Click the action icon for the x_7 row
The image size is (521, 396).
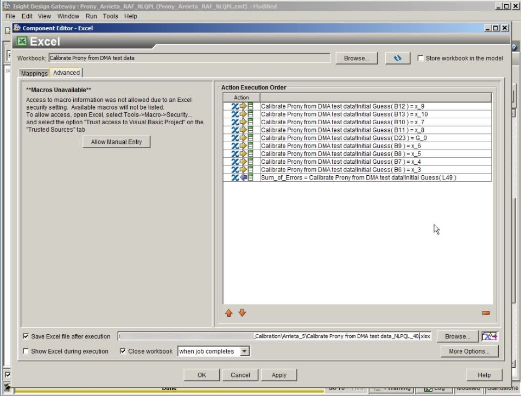242,122
